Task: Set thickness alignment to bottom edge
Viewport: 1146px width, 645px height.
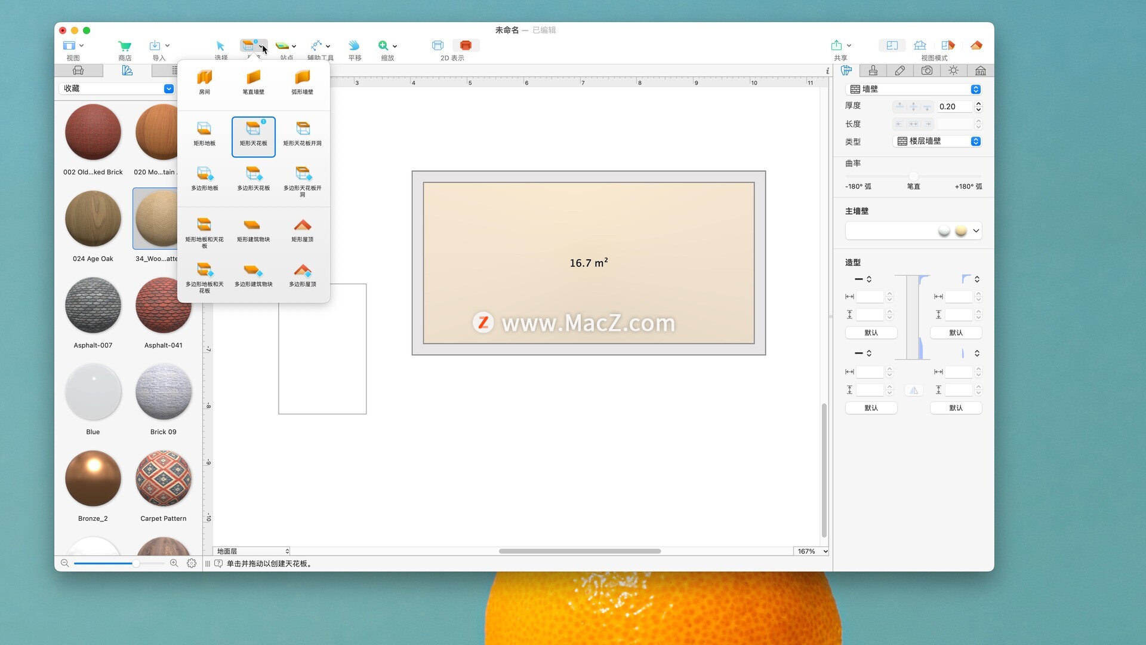Action: (x=927, y=107)
